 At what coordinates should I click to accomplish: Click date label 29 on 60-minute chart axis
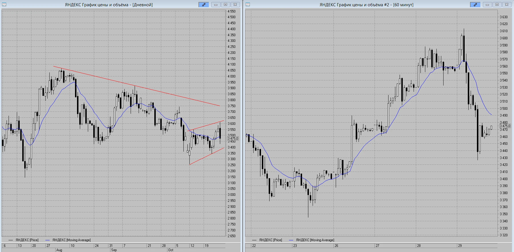click(460, 246)
